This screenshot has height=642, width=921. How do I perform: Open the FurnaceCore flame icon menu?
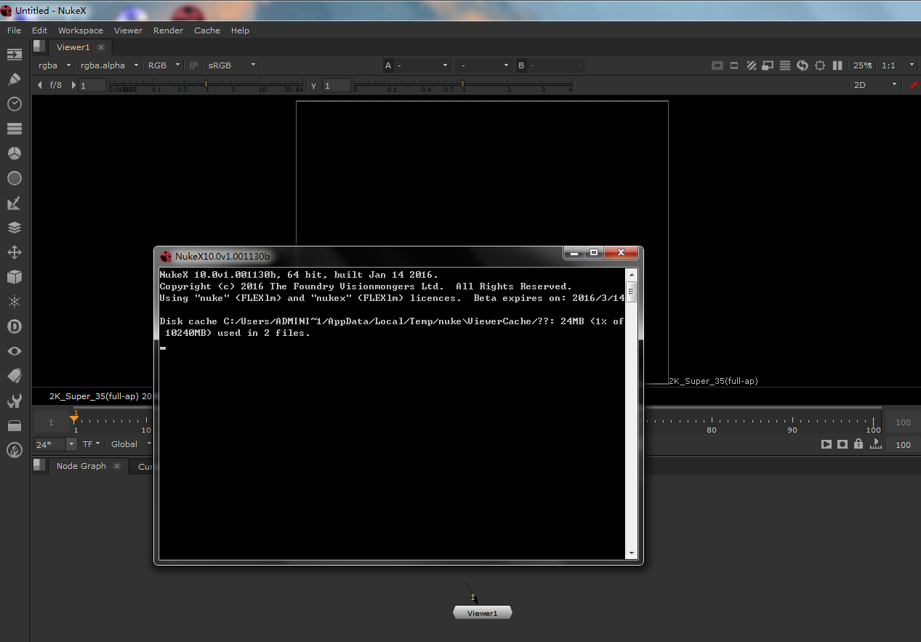(15, 450)
